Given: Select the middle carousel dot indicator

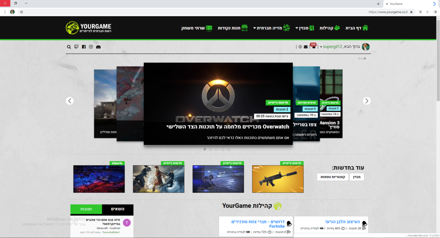Looking at the screenshot, I should [x=217, y=149].
